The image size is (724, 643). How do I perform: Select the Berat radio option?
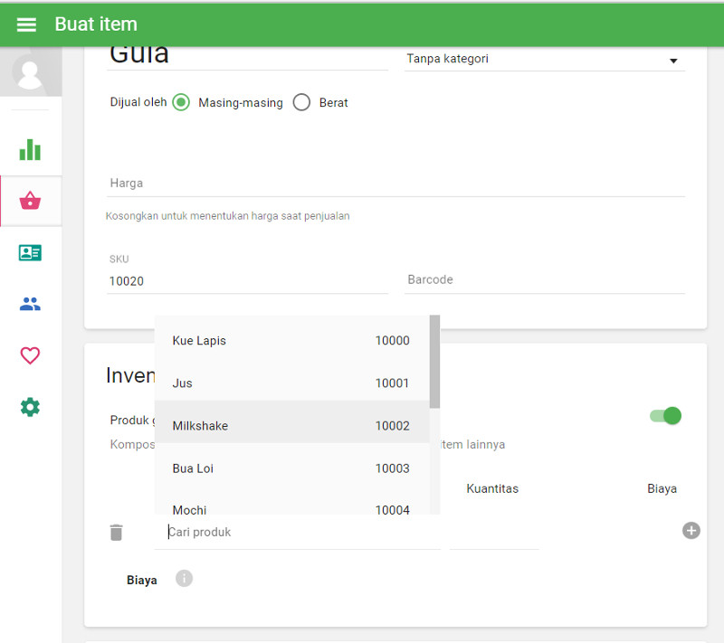[301, 102]
